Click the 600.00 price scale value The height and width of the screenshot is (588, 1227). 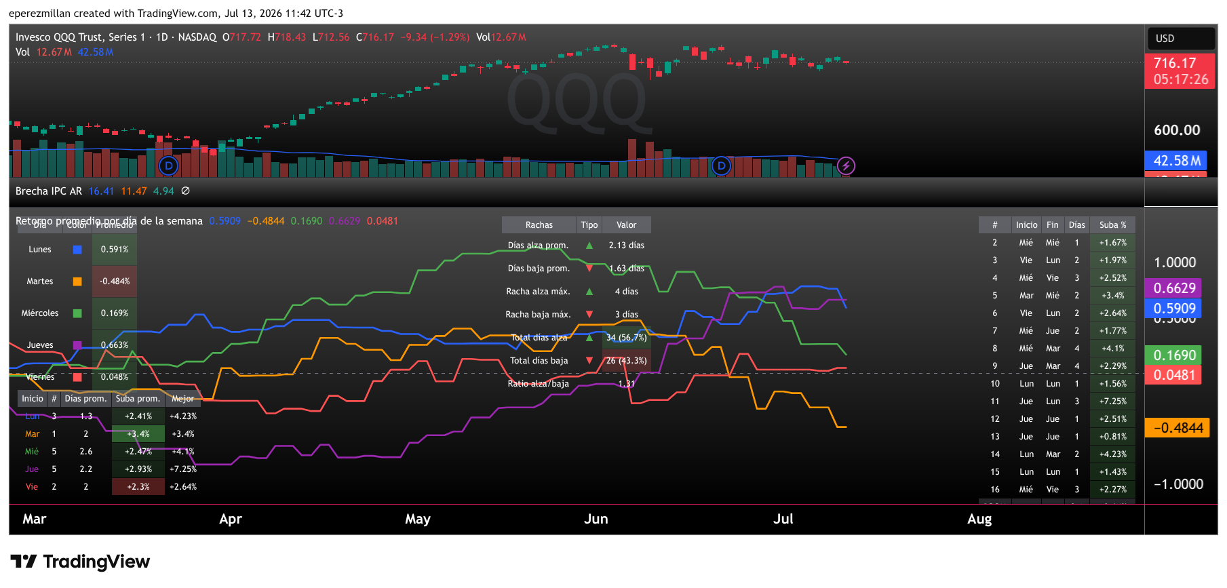click(1177, 130)
